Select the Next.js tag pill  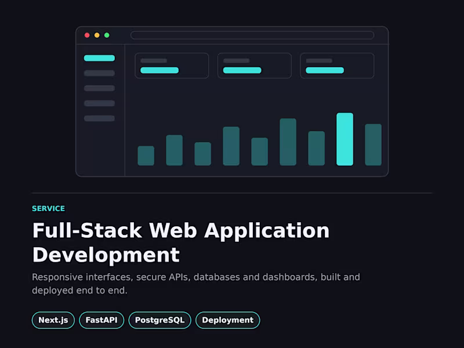pos(53,320)
